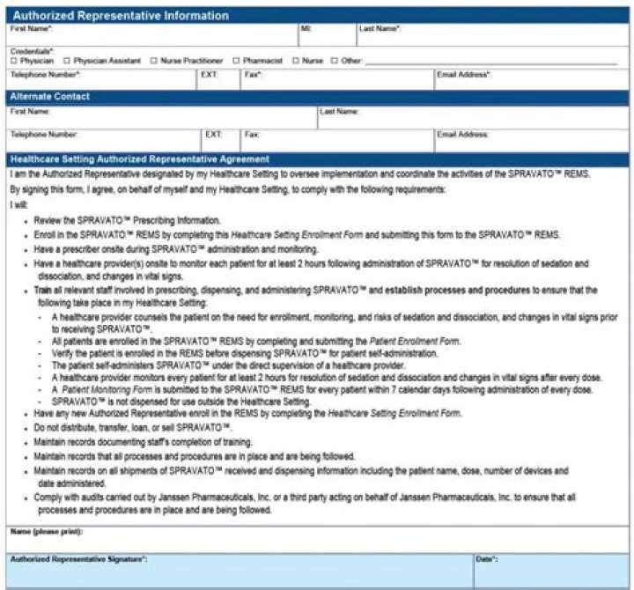The image size is (634, 590).
Task: Click the Authorized Representative First Name field
Action: click(x=150, y=38)
